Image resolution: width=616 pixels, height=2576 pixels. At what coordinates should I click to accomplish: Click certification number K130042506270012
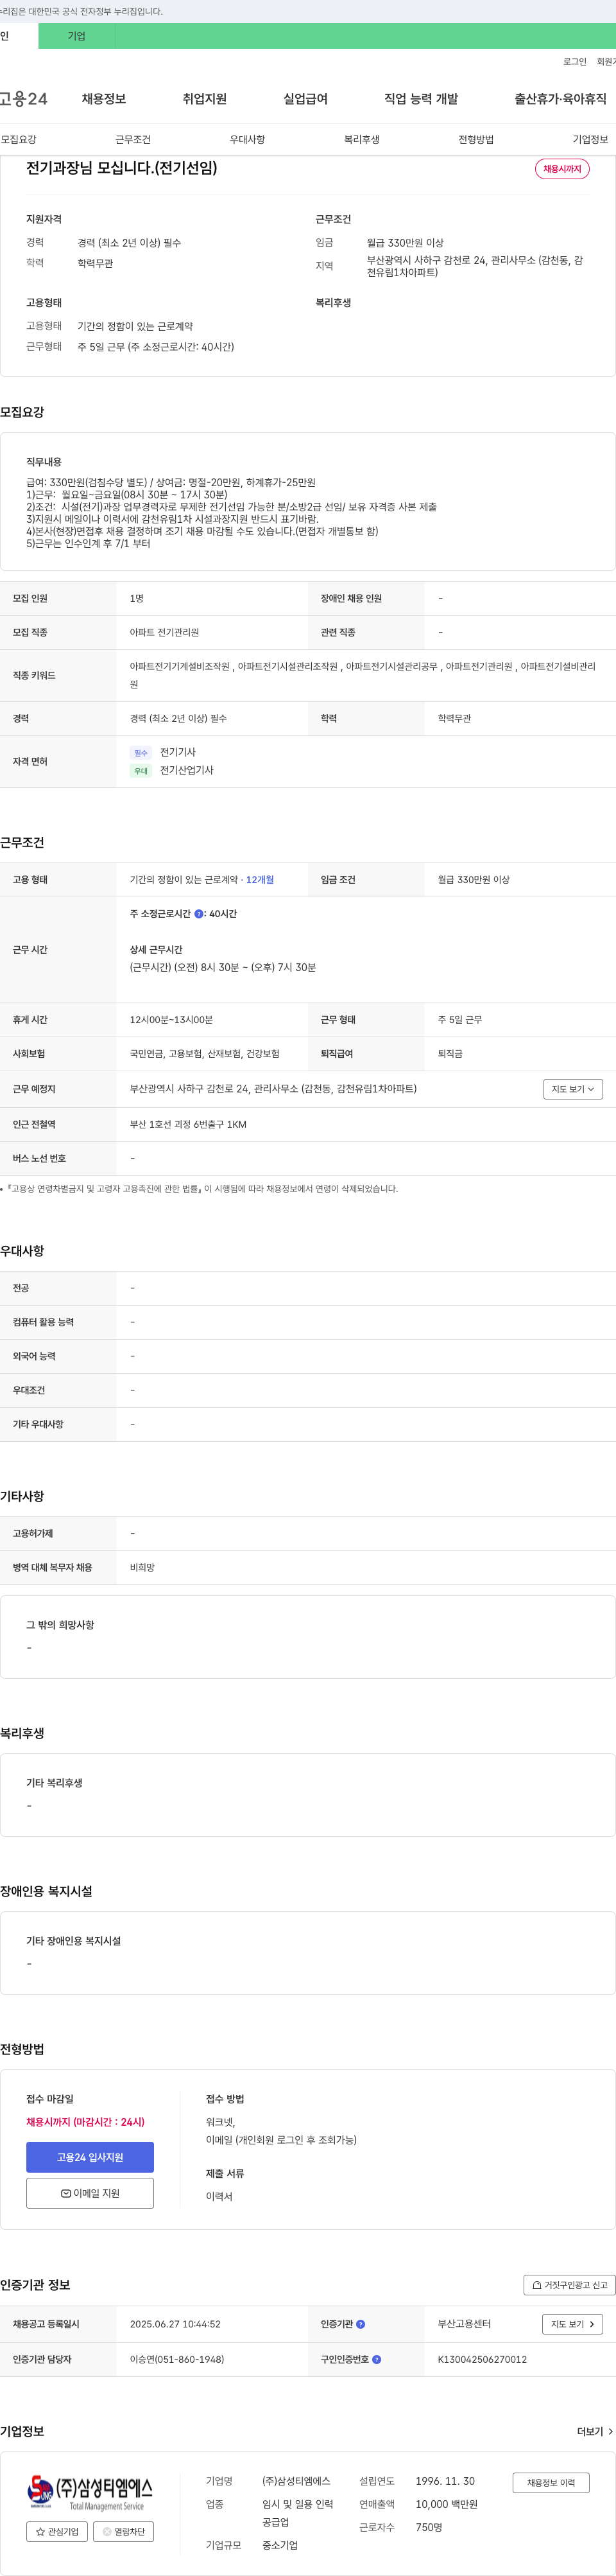[483, 2359]
